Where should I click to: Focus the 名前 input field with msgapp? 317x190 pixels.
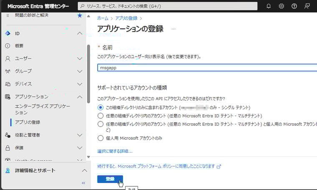click(207, 68)
